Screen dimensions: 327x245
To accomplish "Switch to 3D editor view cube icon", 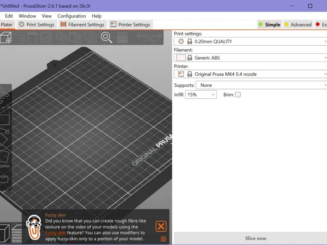I will (x=4, y=233).
